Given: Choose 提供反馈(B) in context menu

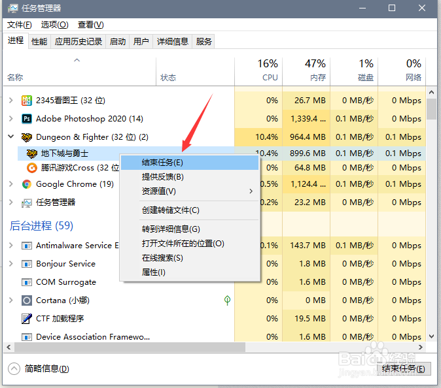Looking at the screenshot, I should [x=190, y=177].
